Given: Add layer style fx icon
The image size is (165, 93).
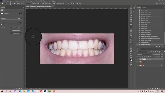Looking at the screenshot, I should click(151, 88).
